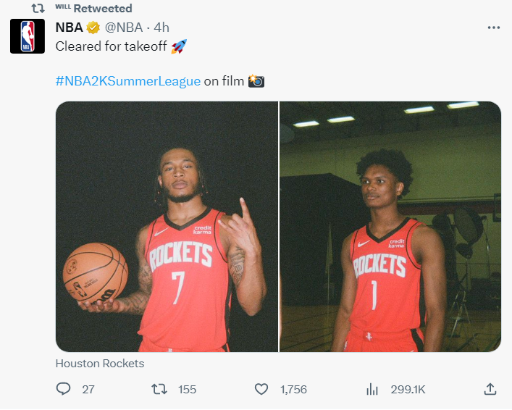
Task: Click the reply speech bubble icon
Action: (x=64, y=390)
